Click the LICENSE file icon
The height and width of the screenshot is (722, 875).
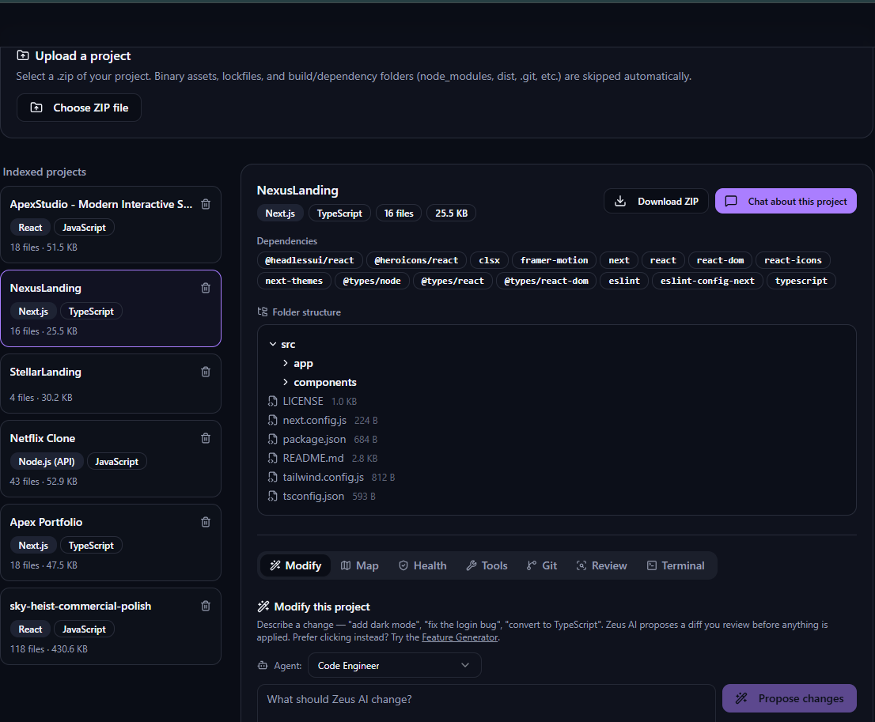(272, 401)
